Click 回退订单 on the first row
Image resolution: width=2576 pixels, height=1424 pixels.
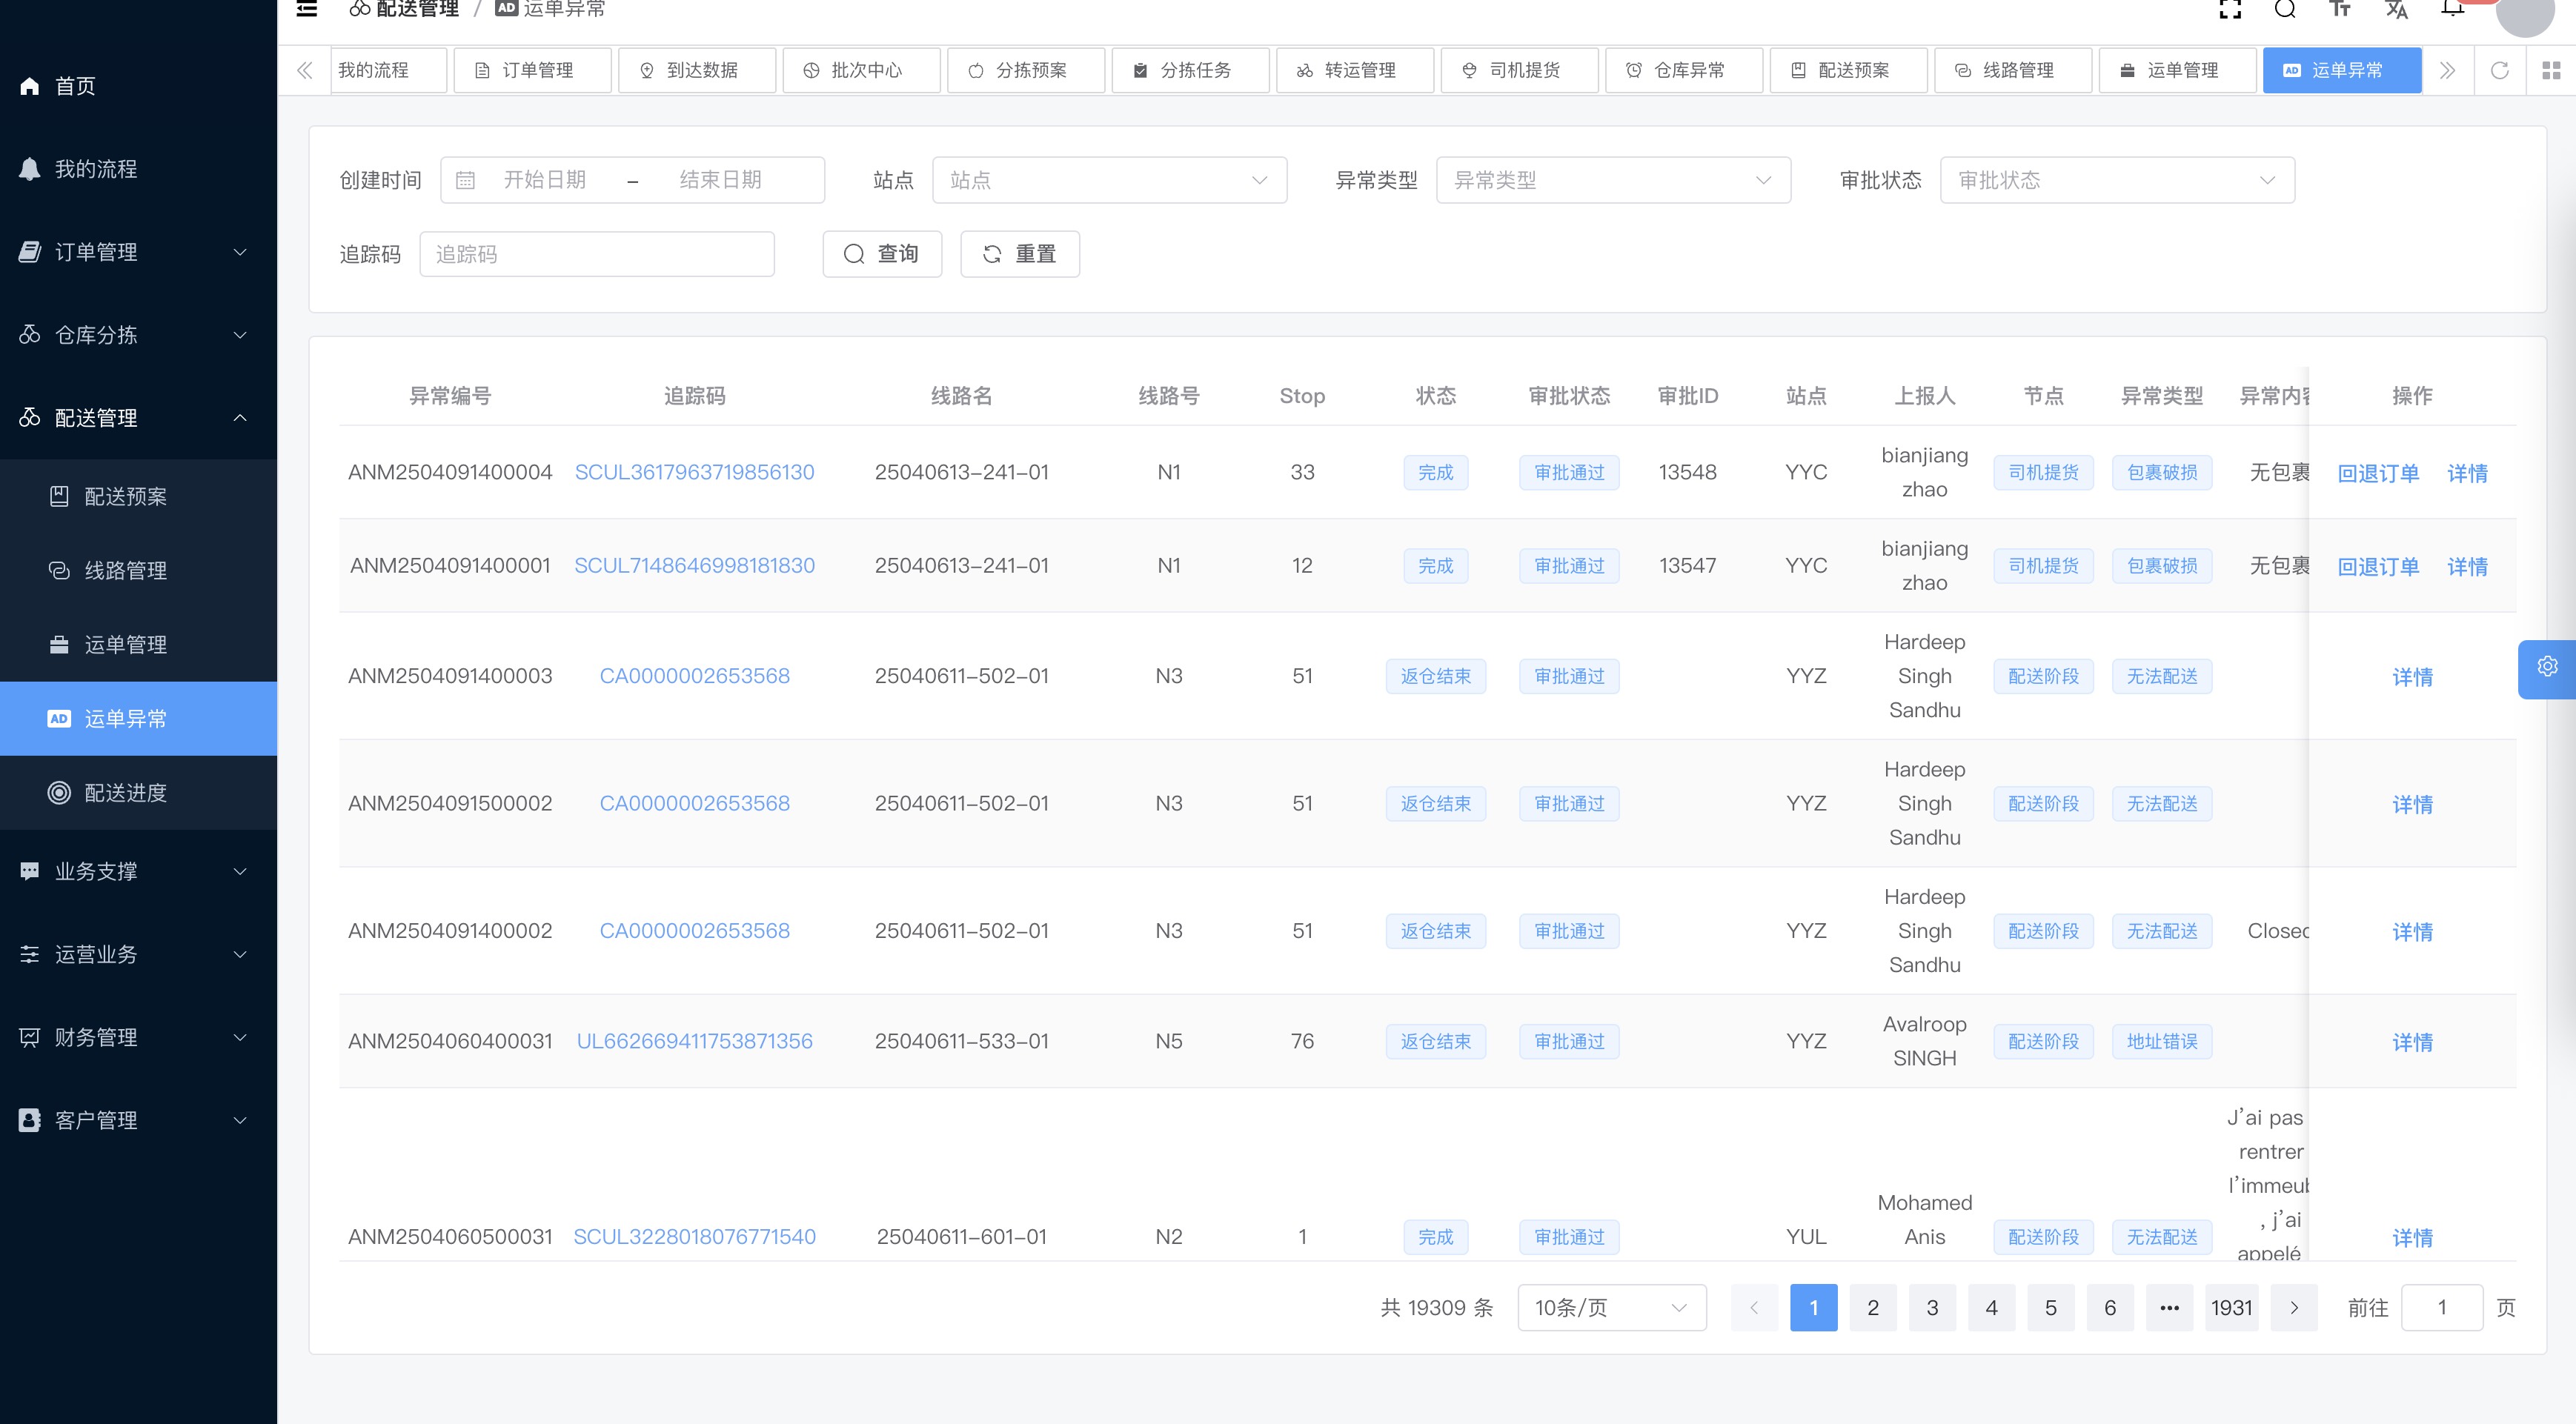click(x=2378, y=472)
